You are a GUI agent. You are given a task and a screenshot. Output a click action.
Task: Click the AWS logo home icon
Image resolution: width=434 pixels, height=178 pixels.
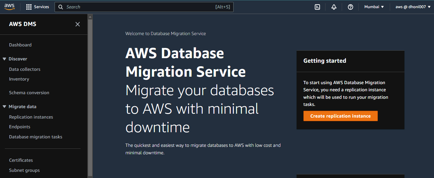(9, 7)
